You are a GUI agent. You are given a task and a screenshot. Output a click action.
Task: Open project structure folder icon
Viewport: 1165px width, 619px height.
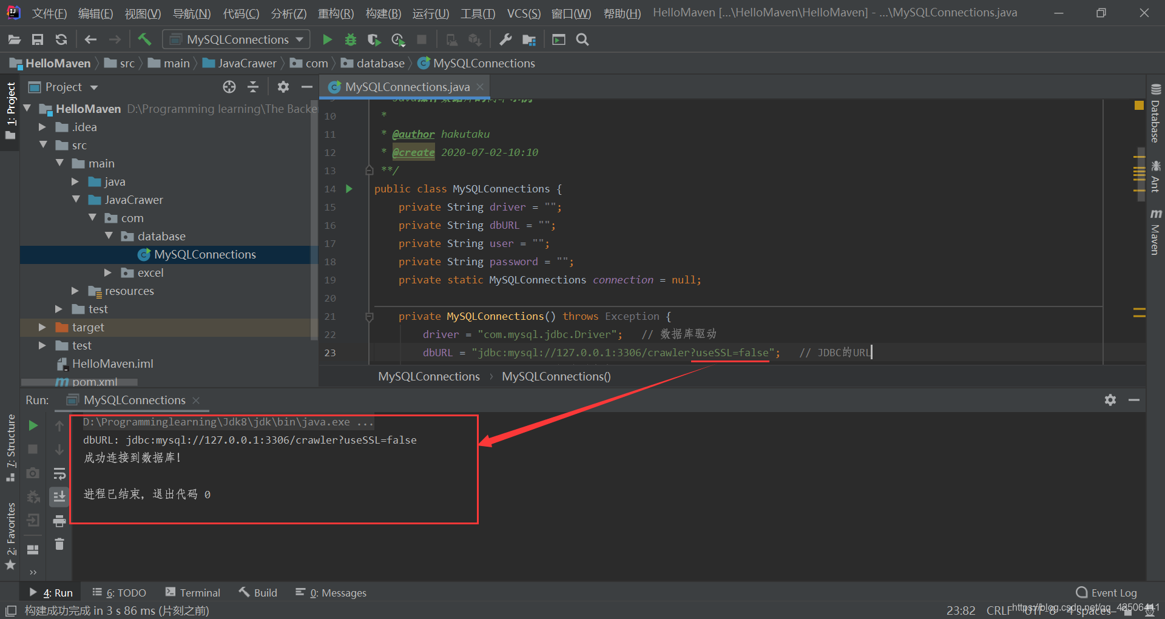[529, 39]
